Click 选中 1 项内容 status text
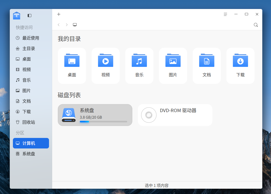This screenshot has height=194, width=271. pos(157,185)
